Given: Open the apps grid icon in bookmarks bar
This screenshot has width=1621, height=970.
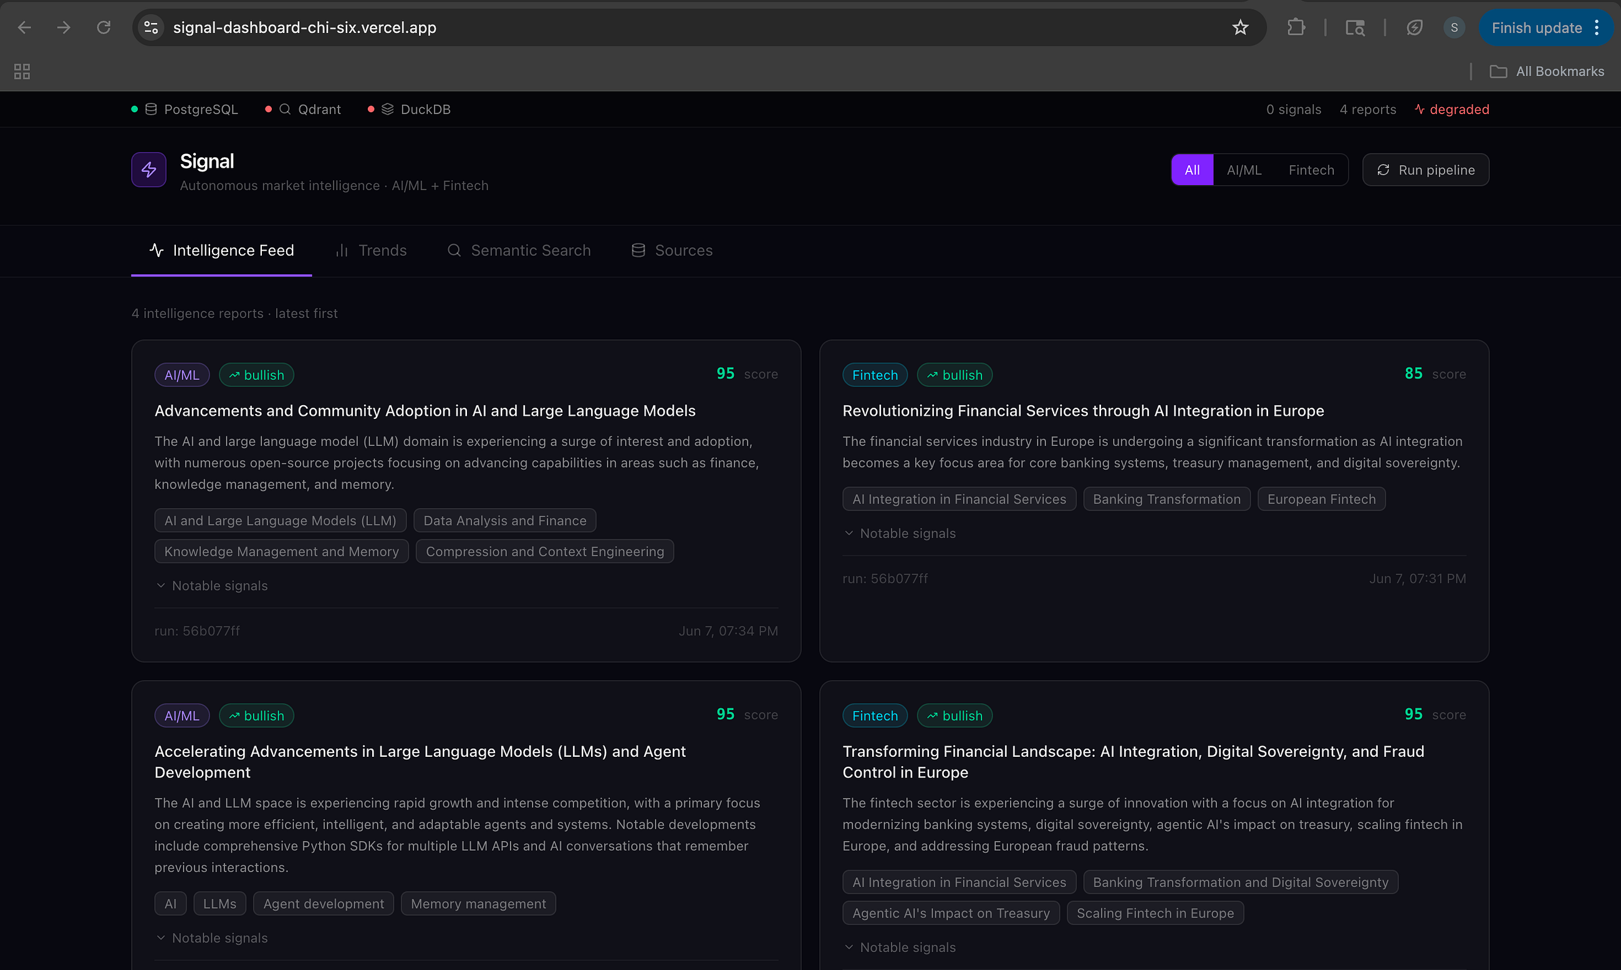Looking at the screenshot, I should point(22,71).
